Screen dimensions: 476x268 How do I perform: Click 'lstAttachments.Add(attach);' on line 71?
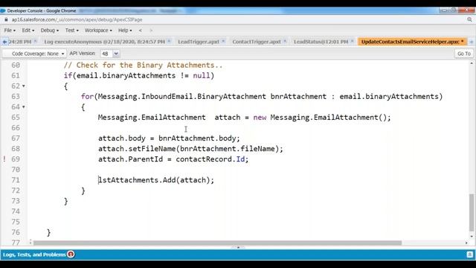(156, 180)
